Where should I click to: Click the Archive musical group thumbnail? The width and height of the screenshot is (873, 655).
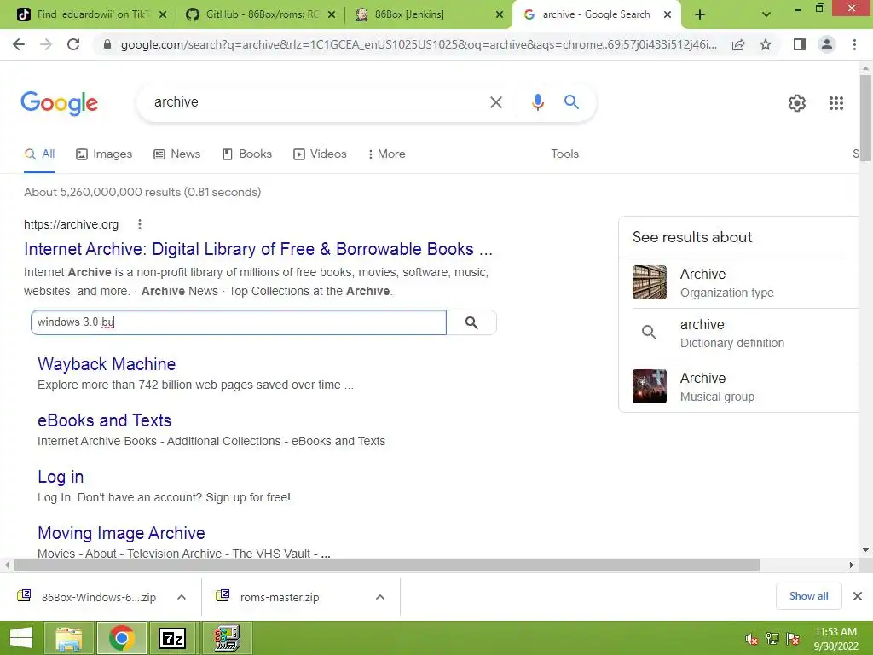tap(649, 386)
